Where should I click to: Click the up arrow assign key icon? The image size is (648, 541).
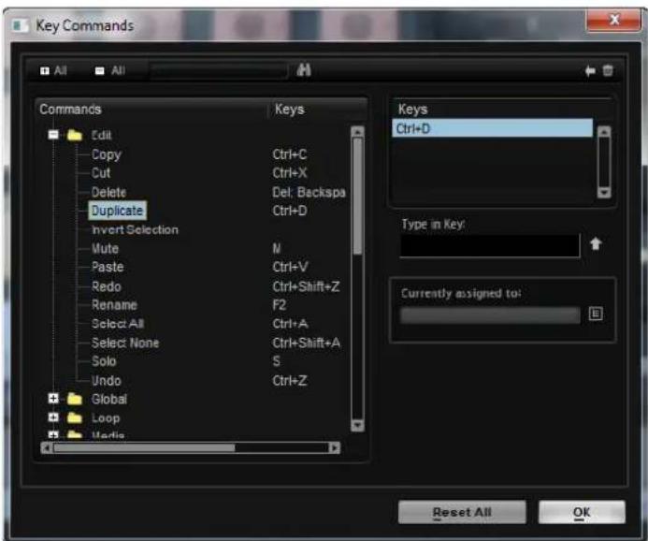tap(596, 244)
